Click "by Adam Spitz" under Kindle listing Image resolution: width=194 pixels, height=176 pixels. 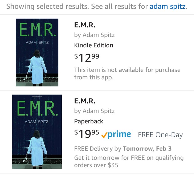coord(94,35)
